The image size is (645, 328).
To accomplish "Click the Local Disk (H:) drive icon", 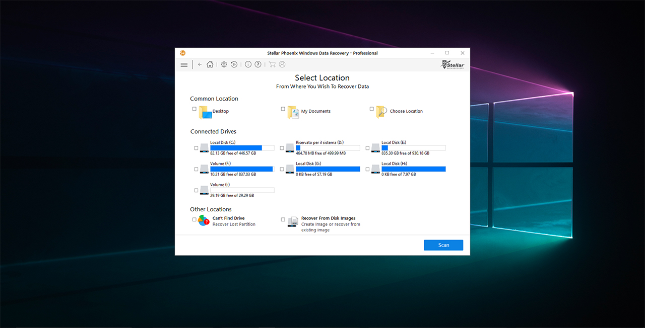I will tap(375, 169).
